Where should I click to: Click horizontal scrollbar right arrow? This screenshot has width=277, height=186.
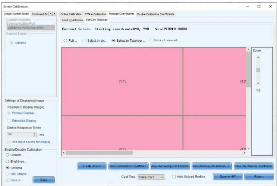click(244, 153)
